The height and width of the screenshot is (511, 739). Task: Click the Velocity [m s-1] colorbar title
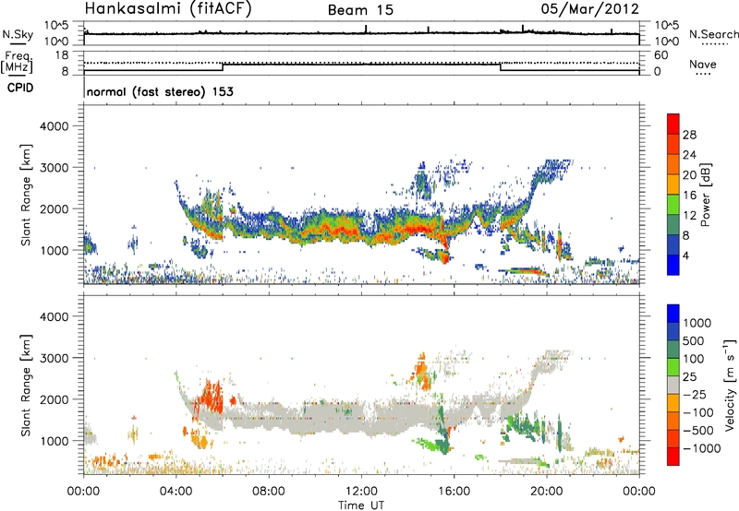pyautogui.click(x=730, y=385)
